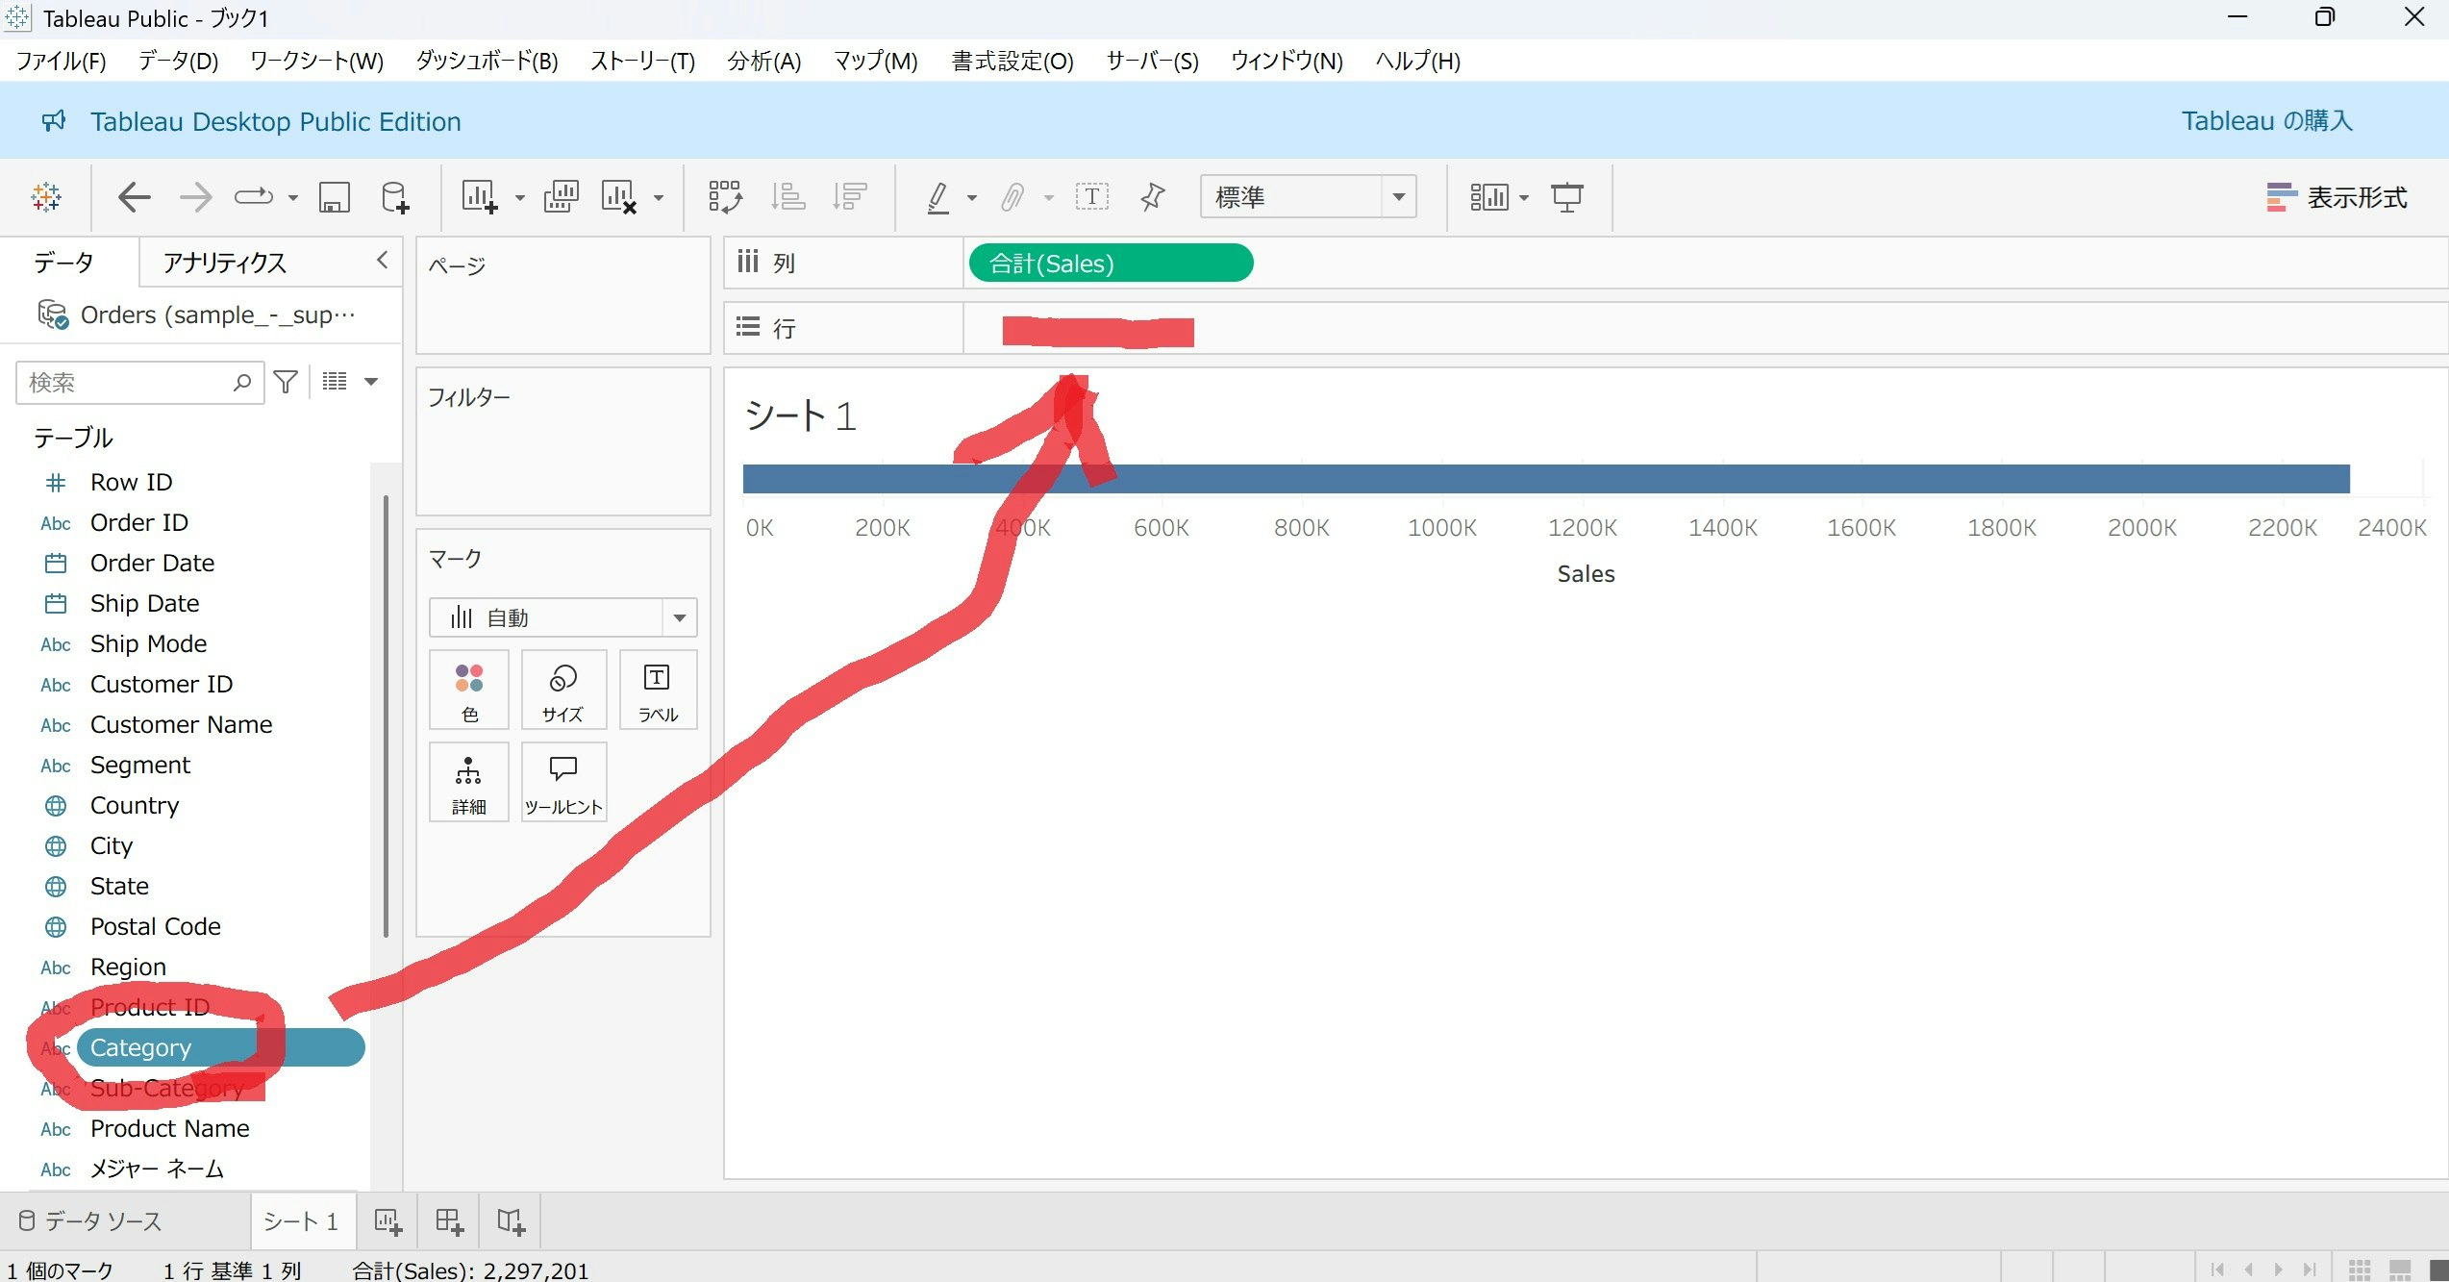Image resolution: width=2449 pixels, height=1282 pixels.
Task: Click the データ ソース tab button
Action: pyautogui.click(x=91, y=1221)
